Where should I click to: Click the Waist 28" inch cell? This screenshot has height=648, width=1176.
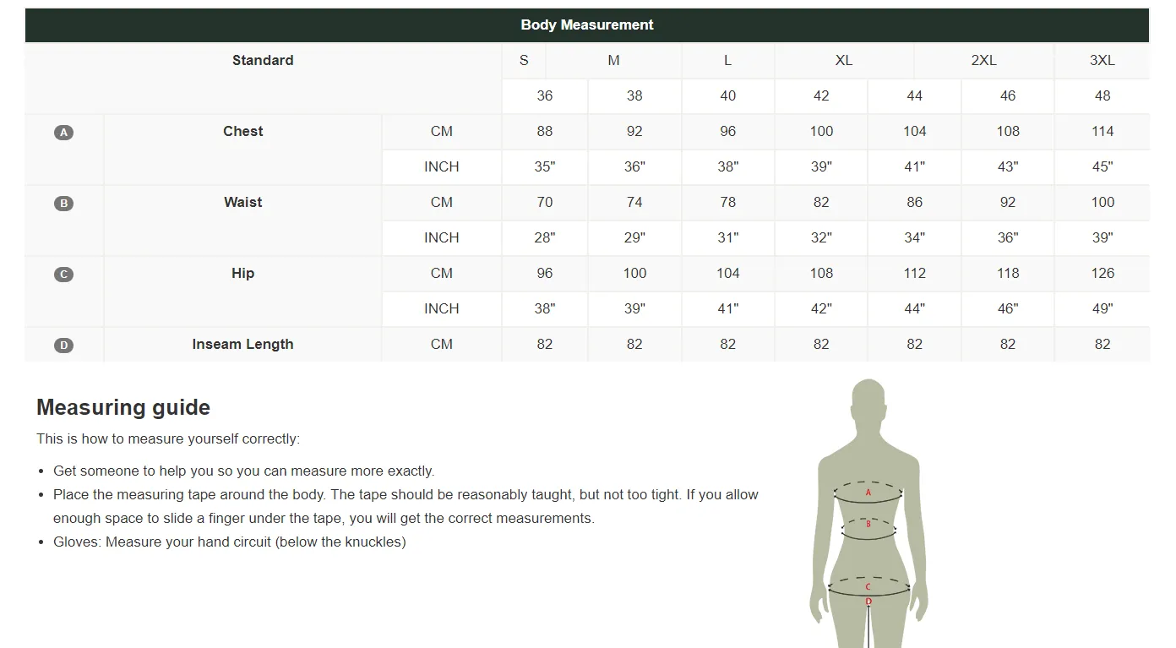click(545, 238)
